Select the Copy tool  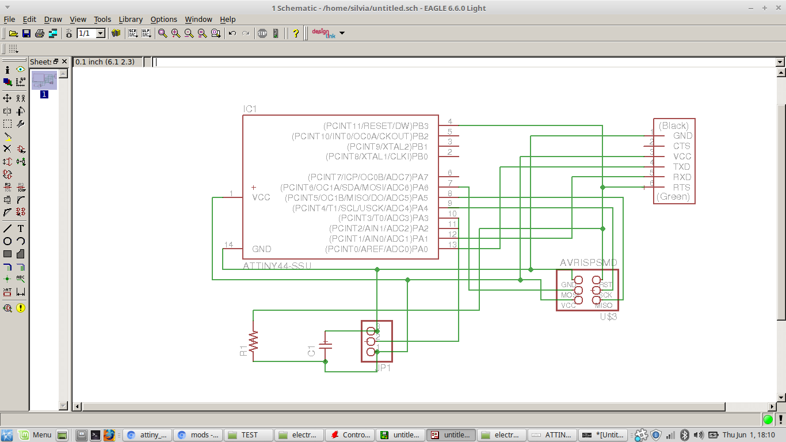tap(21, 98)
